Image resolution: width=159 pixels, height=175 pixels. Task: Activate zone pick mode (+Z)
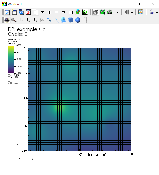click(21, 20)
